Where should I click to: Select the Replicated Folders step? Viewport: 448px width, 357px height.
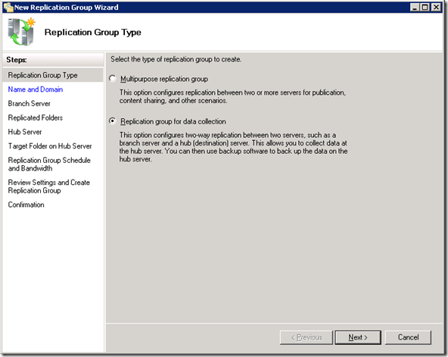pos(36,117)
